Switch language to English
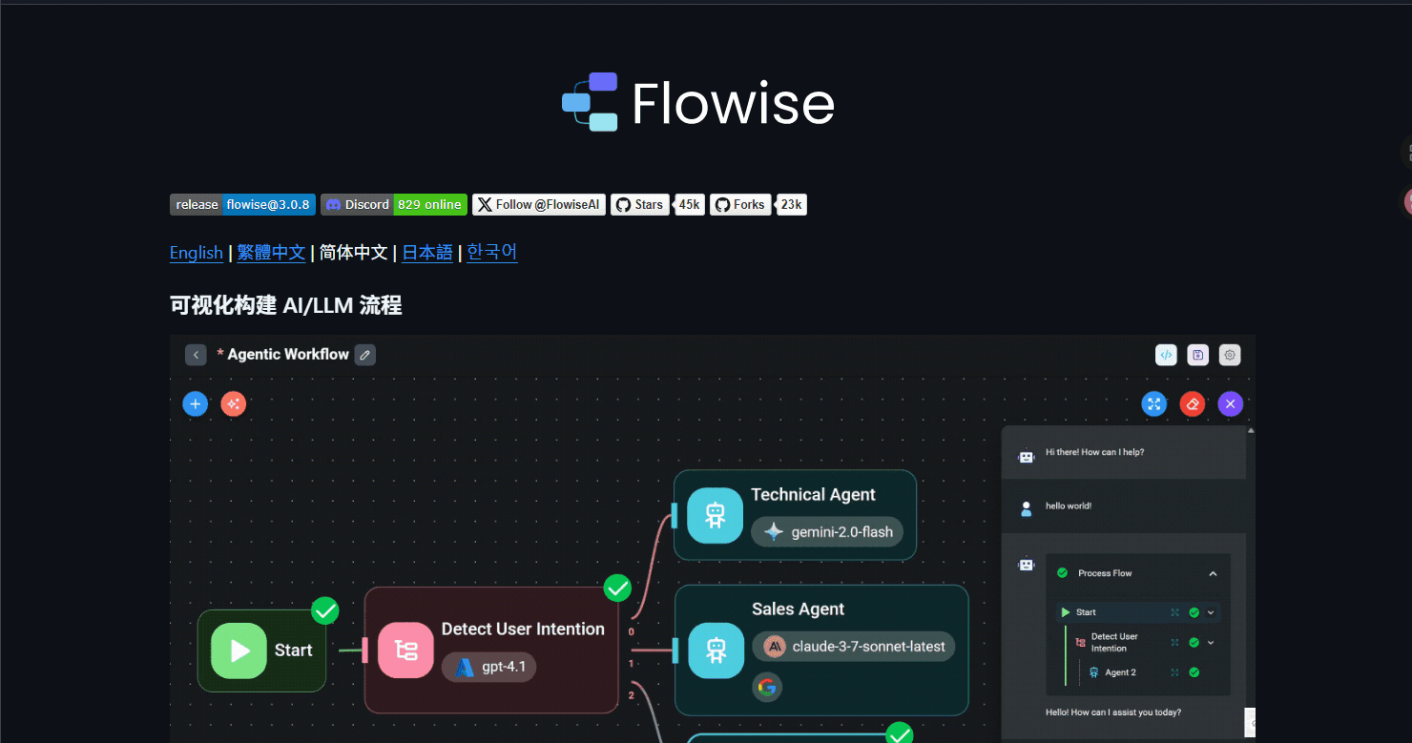This screenshot has height=743, width=1412. pyautogui.click(x=197, y=253)
